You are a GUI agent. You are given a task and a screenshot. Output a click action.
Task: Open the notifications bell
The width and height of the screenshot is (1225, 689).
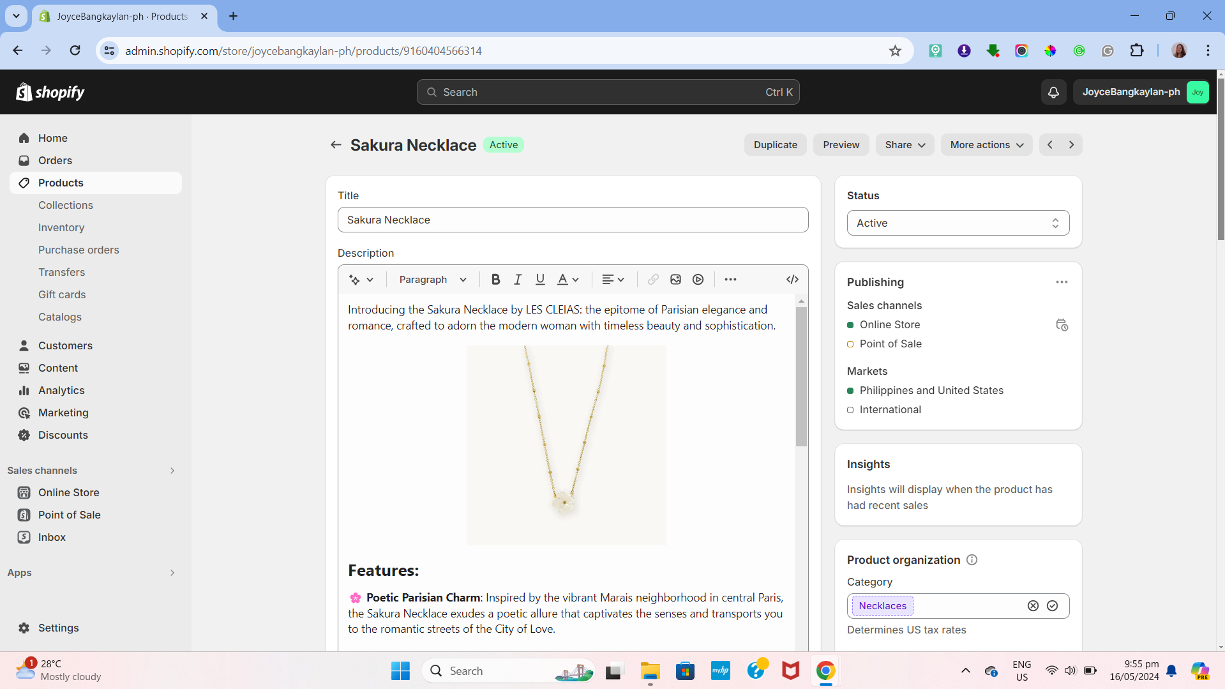[1053, 93]
